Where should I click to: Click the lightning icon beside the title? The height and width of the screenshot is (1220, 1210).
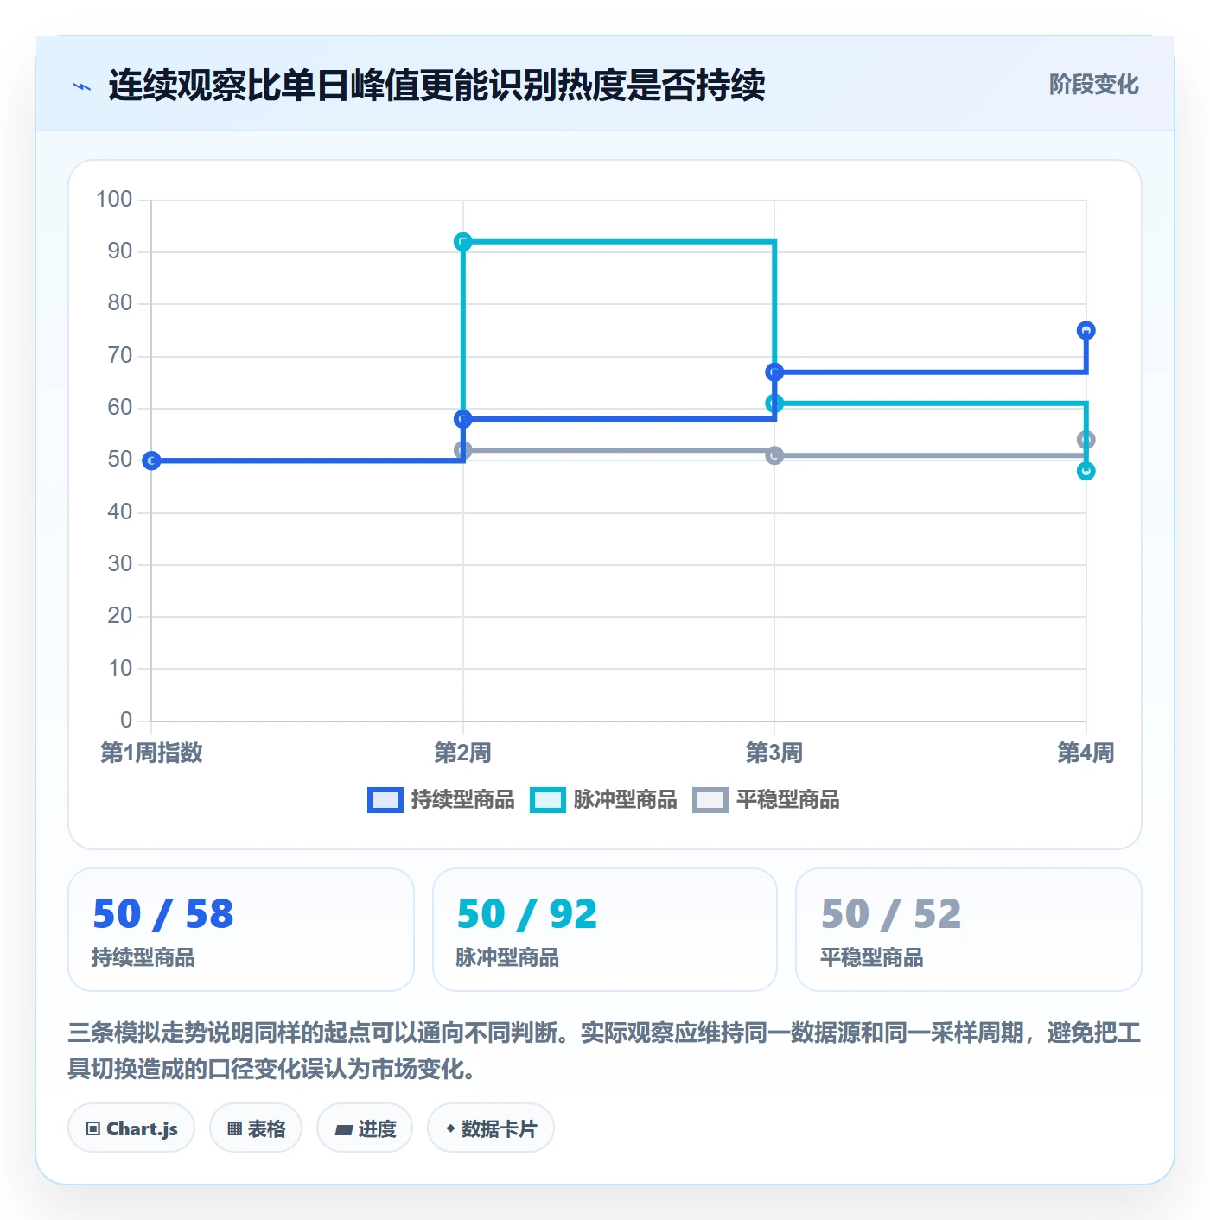pos(82,86)
